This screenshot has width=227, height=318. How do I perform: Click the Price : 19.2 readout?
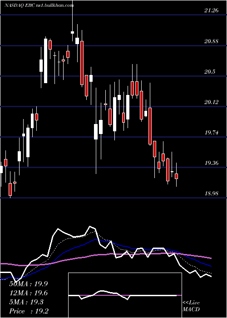pos(28,311)
